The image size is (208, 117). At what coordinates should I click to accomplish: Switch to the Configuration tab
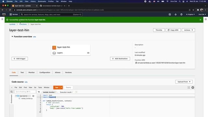coord(45,72)
